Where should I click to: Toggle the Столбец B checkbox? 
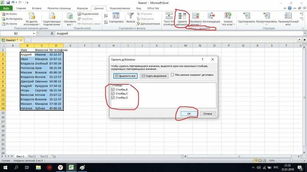113,89
